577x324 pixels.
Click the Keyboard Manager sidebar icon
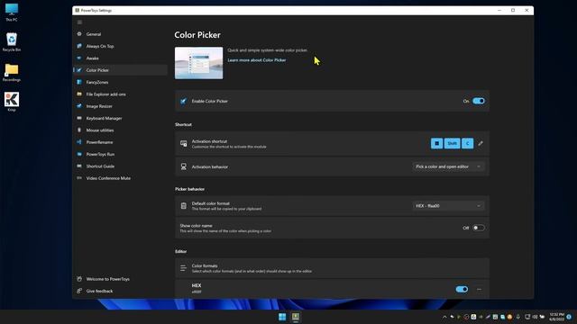[79, 118]
